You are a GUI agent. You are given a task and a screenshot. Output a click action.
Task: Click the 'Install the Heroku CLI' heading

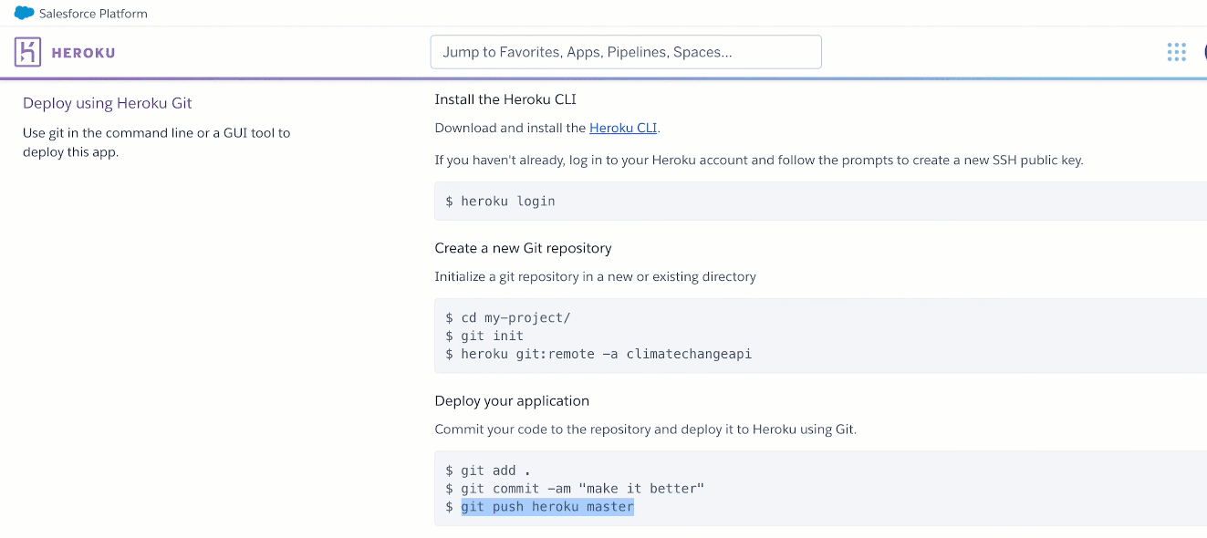coord(505,99)
